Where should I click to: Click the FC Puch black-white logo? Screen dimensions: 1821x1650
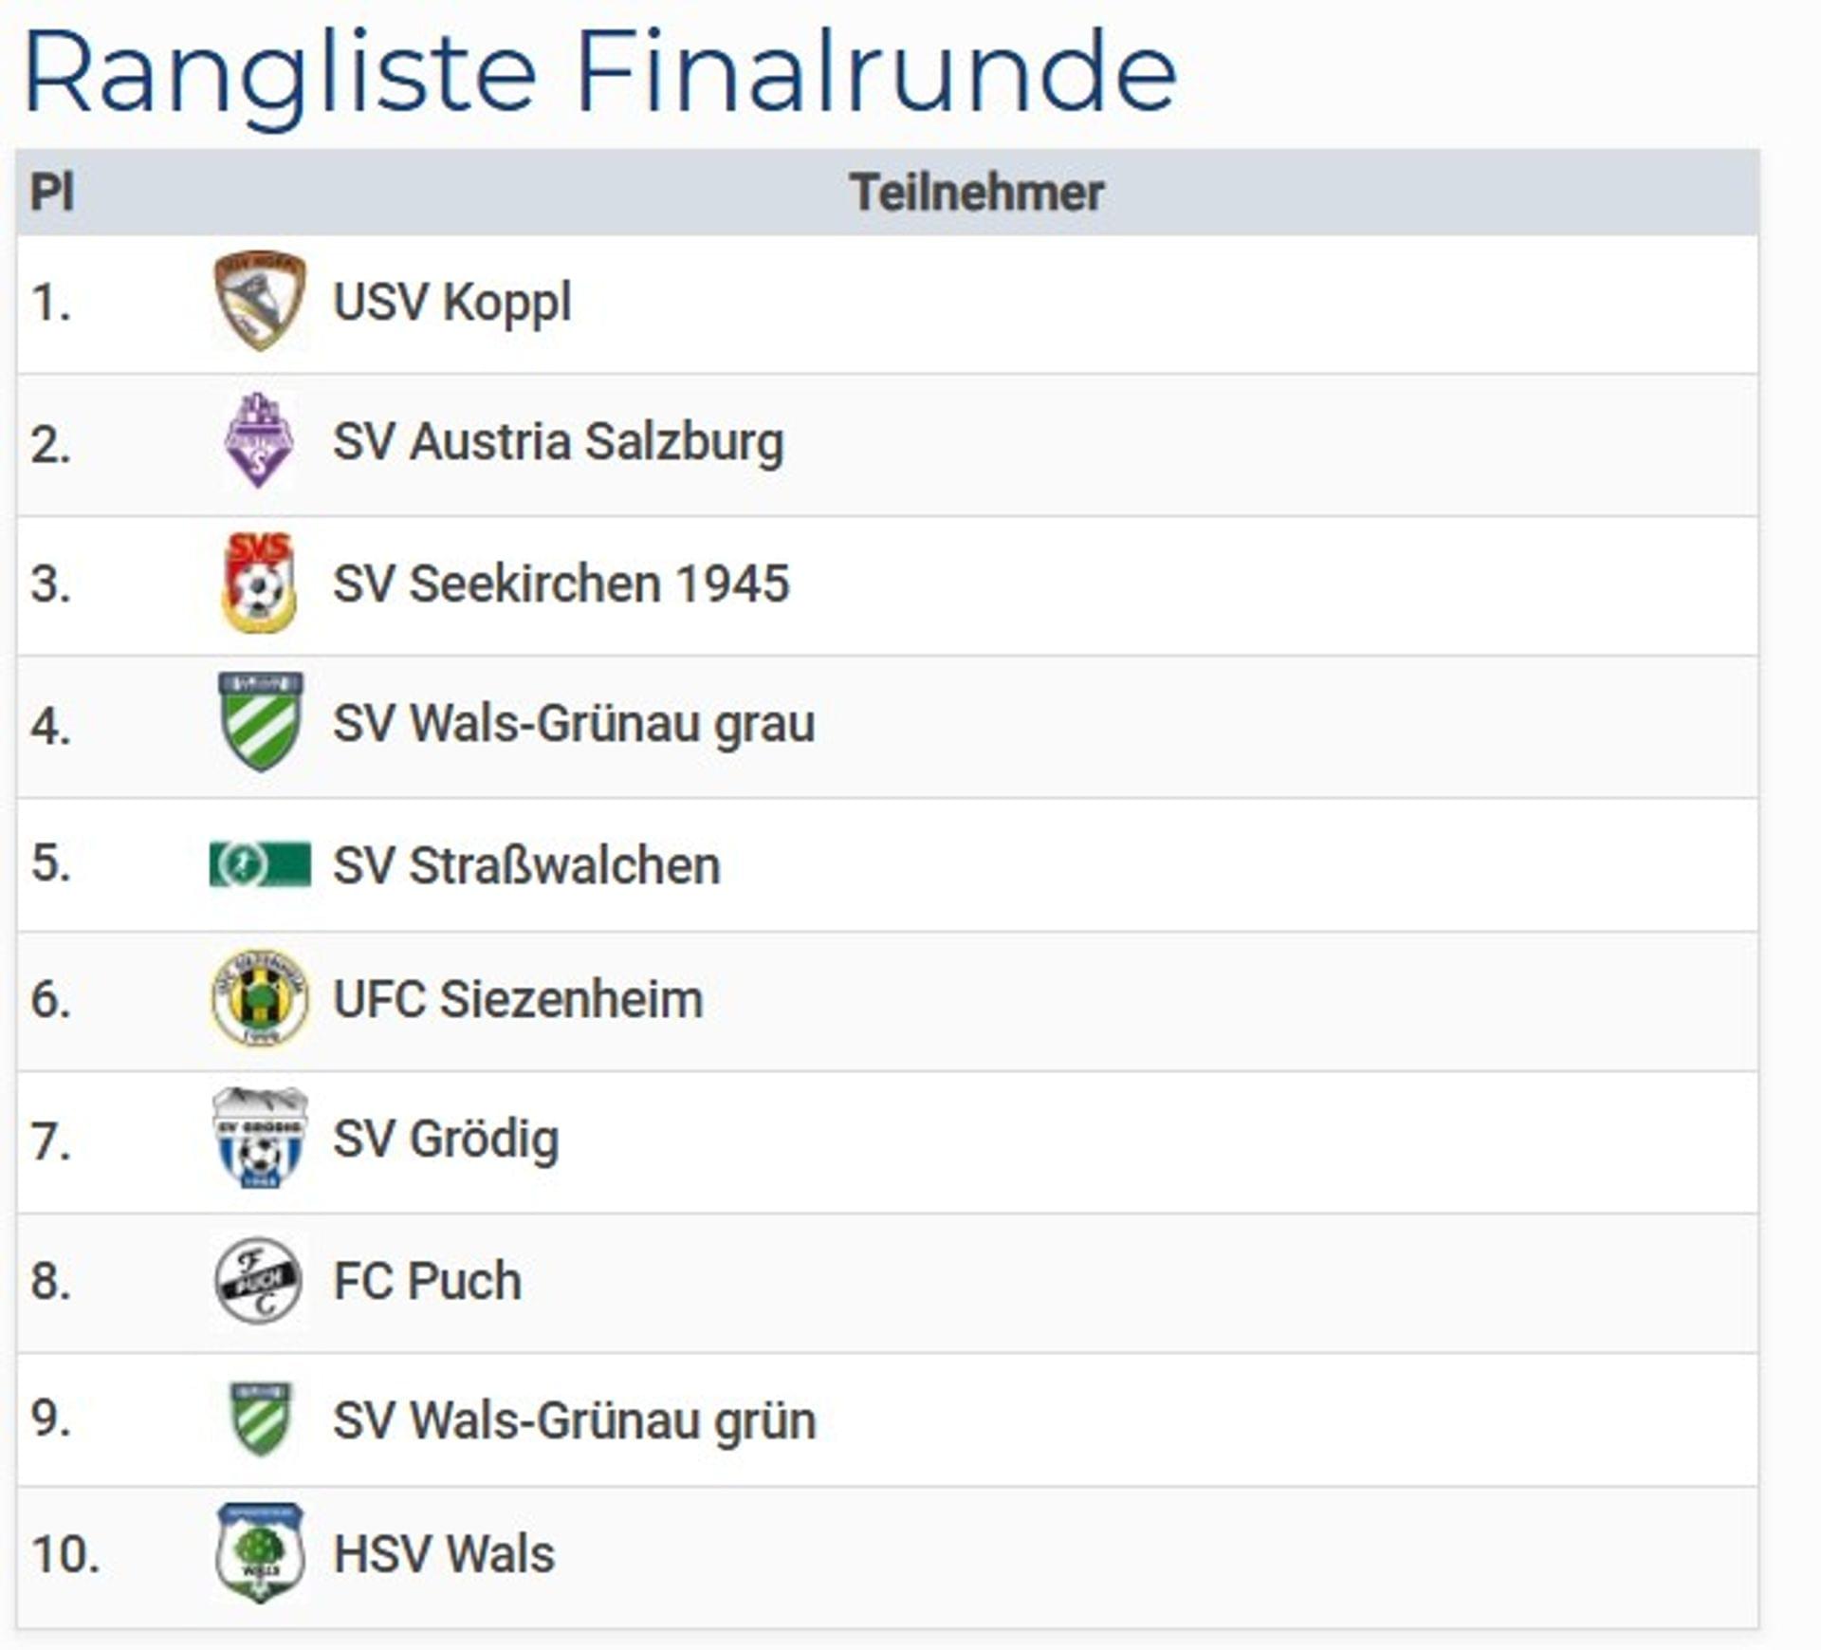(x=258, y=1280)
